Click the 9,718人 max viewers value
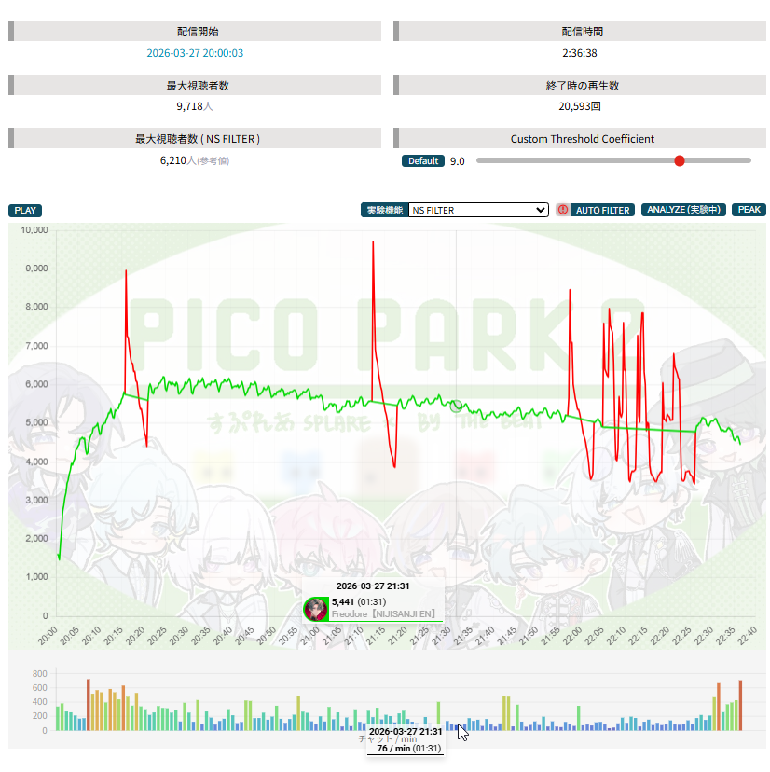The height and width of the screenshot is (772, 770). (x=195, y=106)
